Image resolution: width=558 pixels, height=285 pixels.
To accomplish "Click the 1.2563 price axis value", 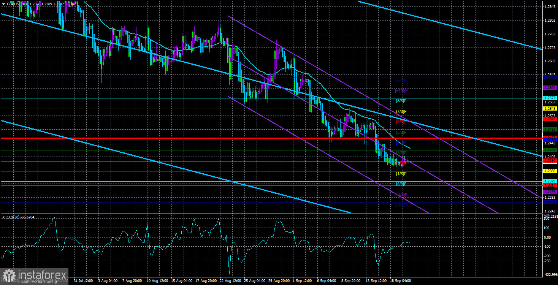I will (x=550, y=102).
